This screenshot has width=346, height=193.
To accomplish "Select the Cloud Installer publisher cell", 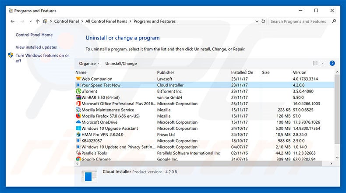I will [x=170, y=85].
